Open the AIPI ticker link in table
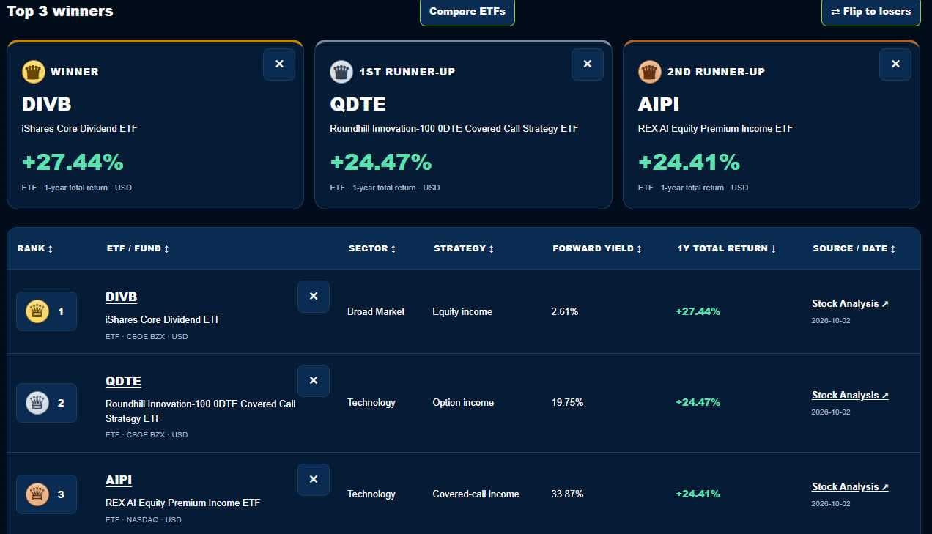 coord(119,480)
